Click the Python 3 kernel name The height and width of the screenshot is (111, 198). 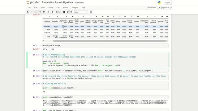tap(166, 8)
